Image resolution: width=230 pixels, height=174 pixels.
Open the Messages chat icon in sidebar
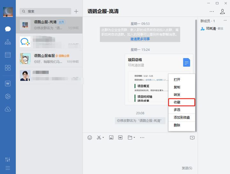tap(8, 29)
